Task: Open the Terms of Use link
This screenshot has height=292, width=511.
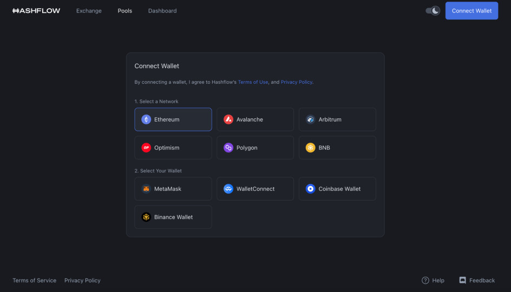Action: (253, 82)
